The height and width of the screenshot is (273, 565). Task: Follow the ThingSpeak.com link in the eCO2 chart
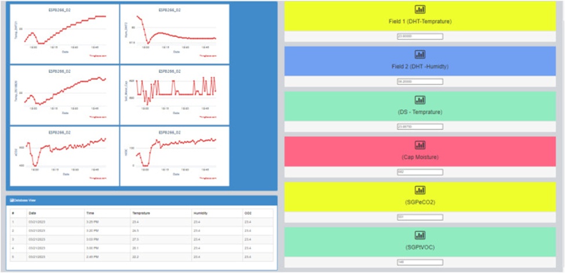[x=97, y=178]
